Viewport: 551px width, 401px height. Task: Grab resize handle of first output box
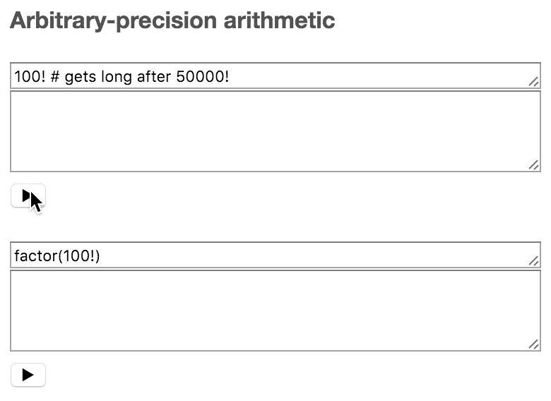[534, 165]
